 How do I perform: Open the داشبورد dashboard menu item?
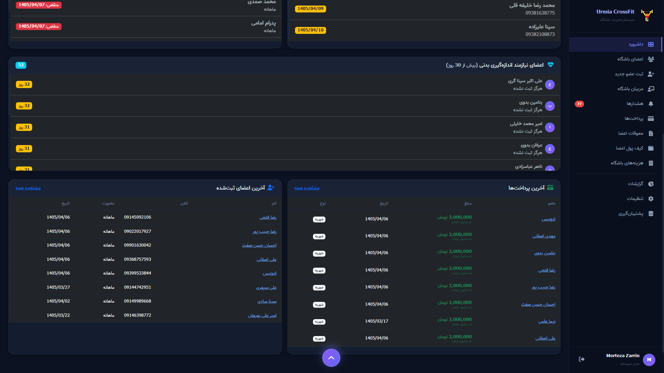click(x=615, y=44)
